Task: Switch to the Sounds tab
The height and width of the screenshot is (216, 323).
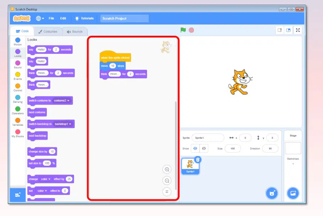Action: tap(75, 32)
